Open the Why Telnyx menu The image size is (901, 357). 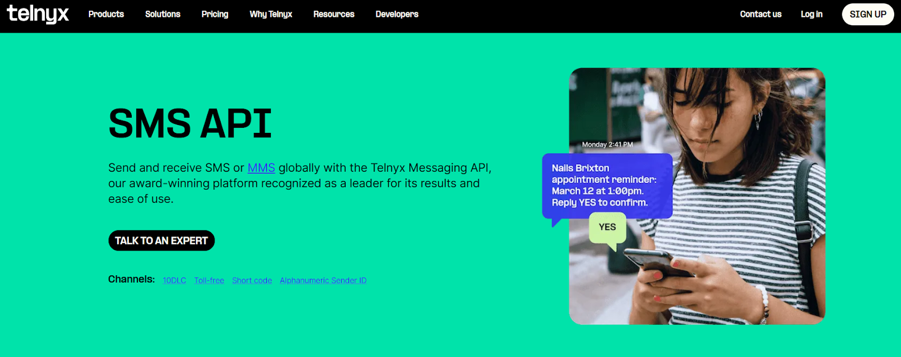pyautogui.click(x=271, y=14)
